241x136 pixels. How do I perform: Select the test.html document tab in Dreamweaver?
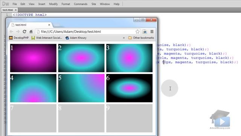tap(8, 10)
